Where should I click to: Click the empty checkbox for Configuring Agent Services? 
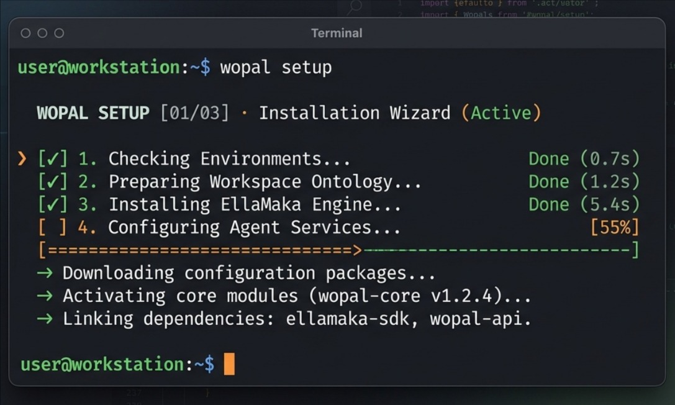click(53, 227)
